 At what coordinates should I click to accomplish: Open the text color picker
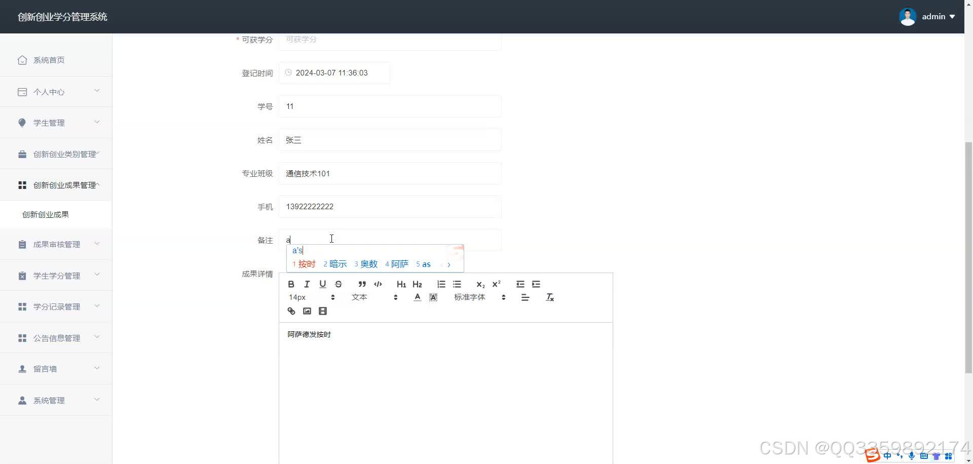coord(417,297)
